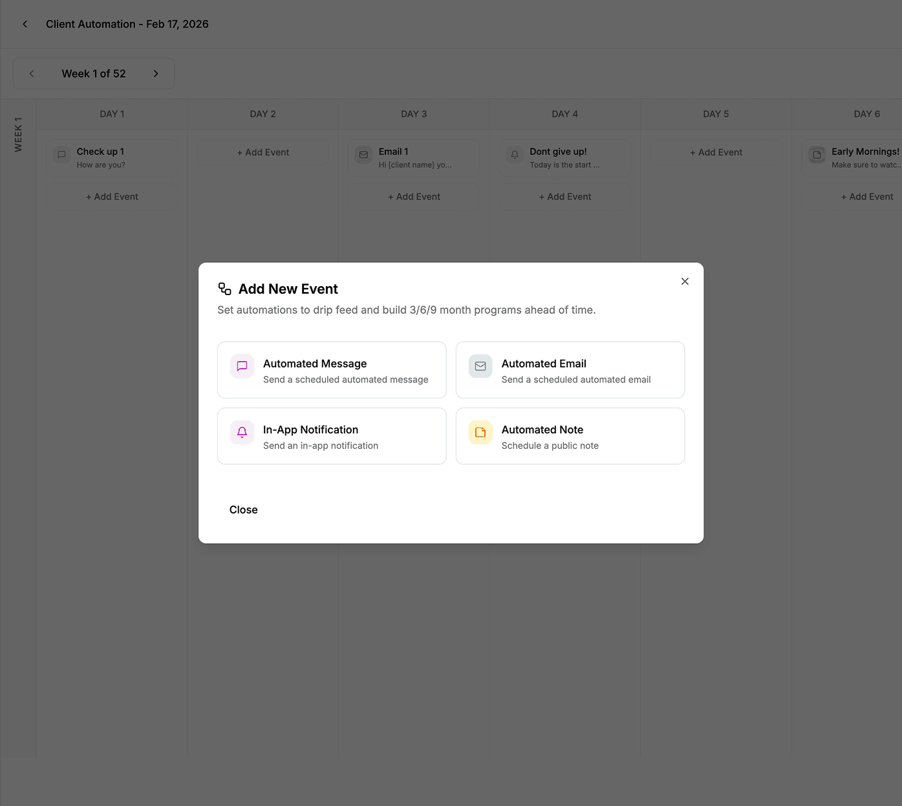902x806 pixels.
Task: Click the DAY 2 column header
Action: click(263, 114)
